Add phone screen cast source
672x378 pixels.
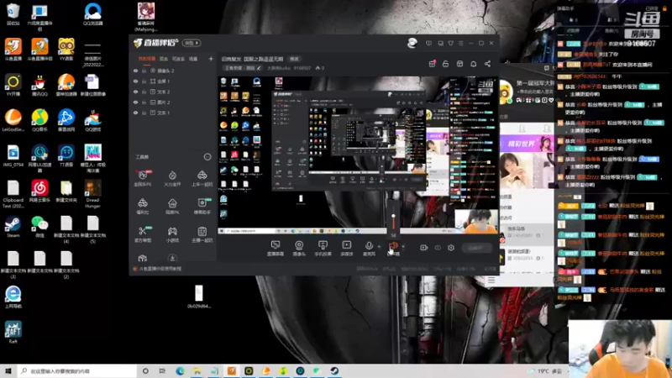(323, 248)
